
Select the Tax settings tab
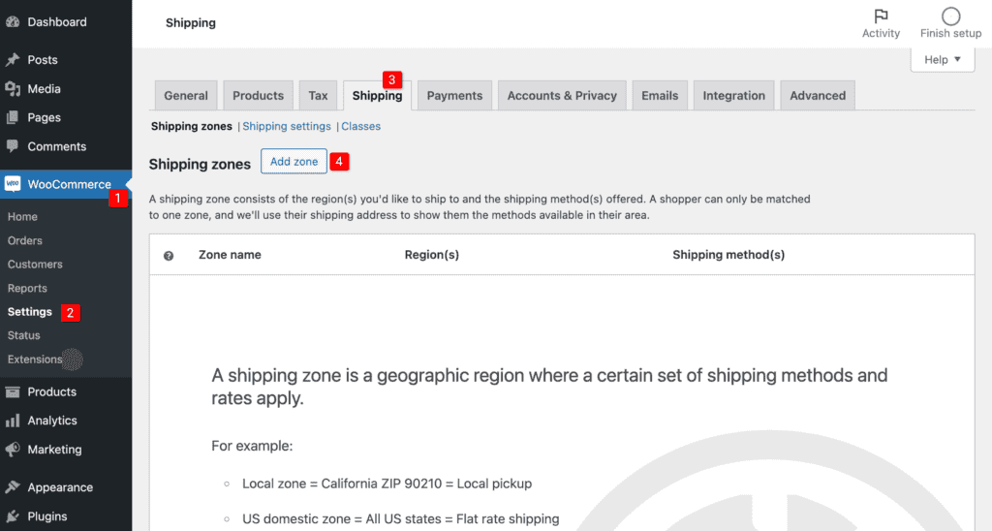[x=318, y=96]
